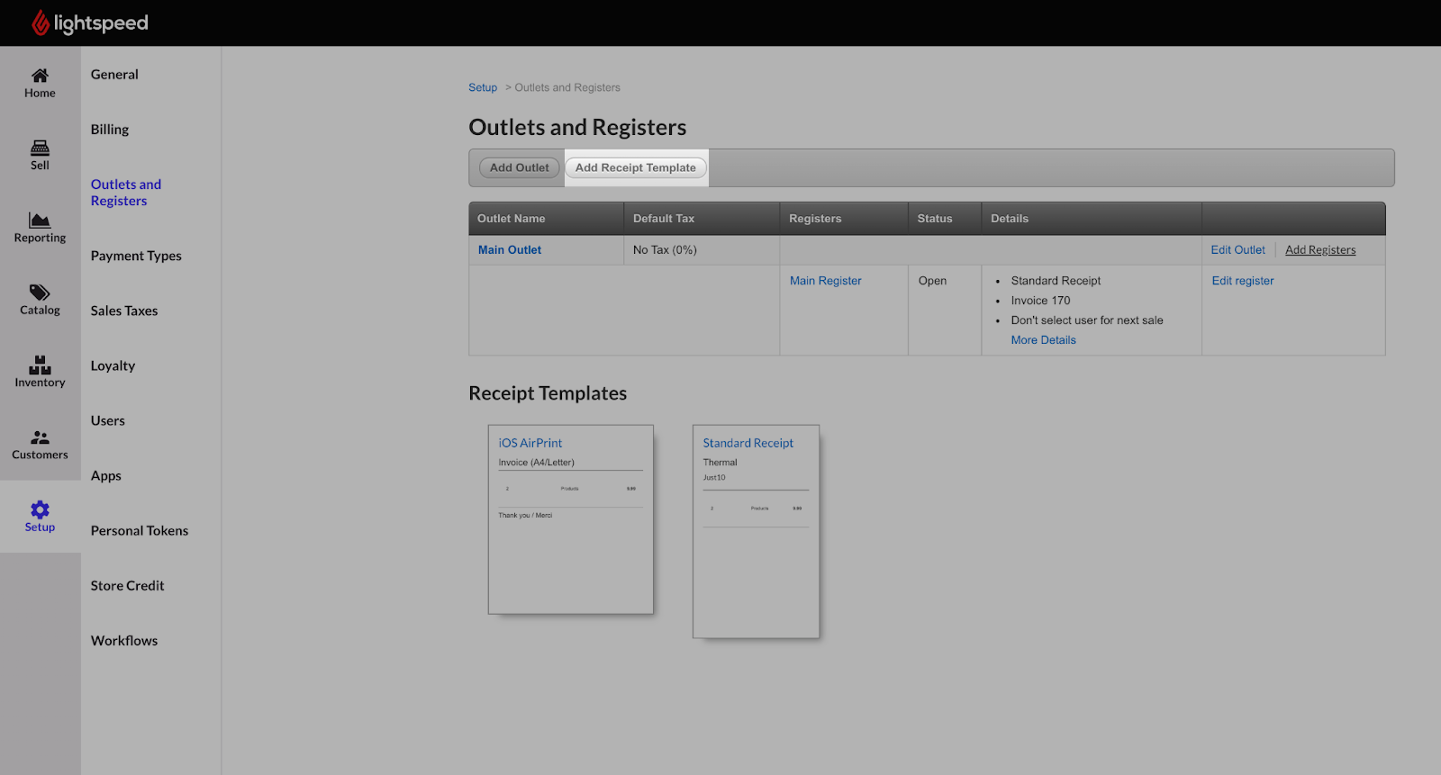Screen dimensions: 1441x775
Task: Open Store Credit settings
Action: pyautogui.click(x=128, y=586)
